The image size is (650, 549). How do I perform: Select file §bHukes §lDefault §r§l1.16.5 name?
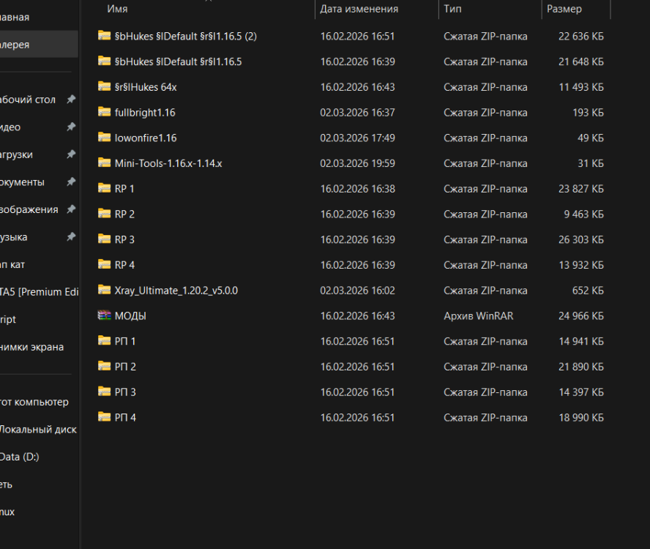point(179,61)
